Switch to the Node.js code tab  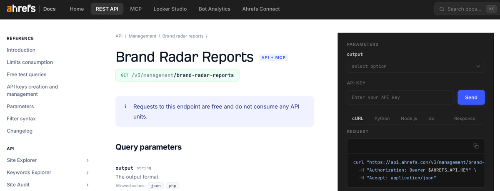pyautogui.click(x=409, y=119)
